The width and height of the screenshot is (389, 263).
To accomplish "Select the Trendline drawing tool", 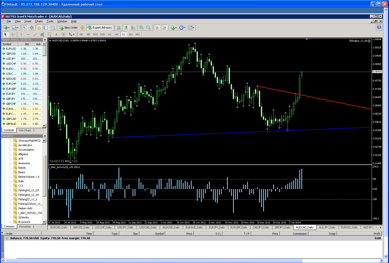I will click(35, 34).
